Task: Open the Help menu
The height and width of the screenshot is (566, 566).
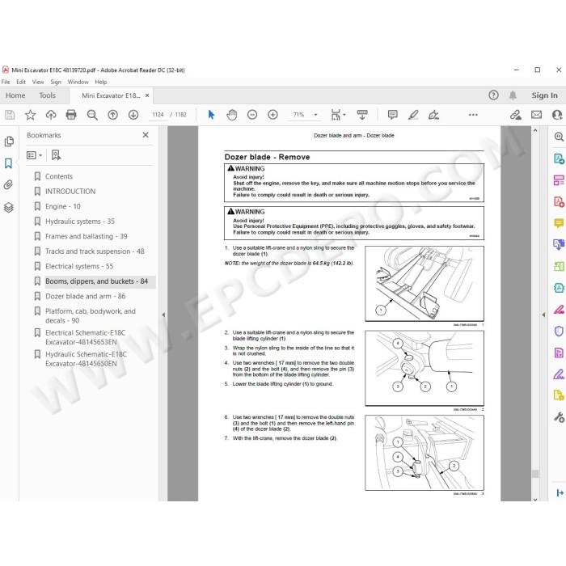Action: (x=101, y=82)
